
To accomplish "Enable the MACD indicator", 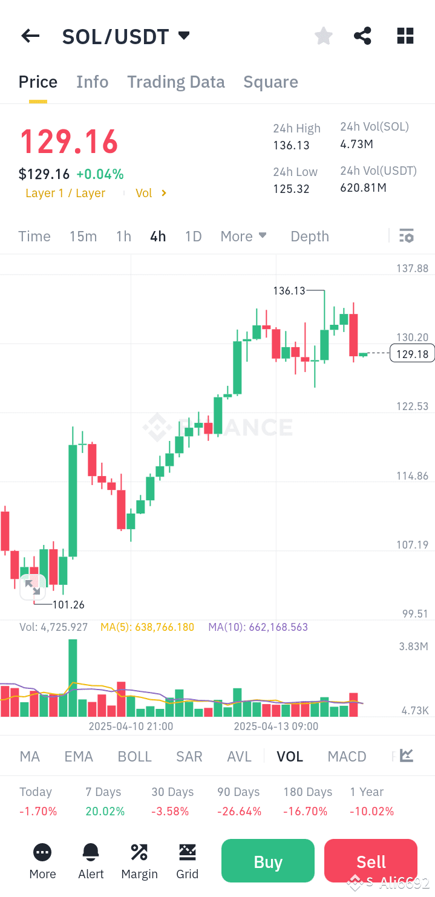I will (347, 756).
